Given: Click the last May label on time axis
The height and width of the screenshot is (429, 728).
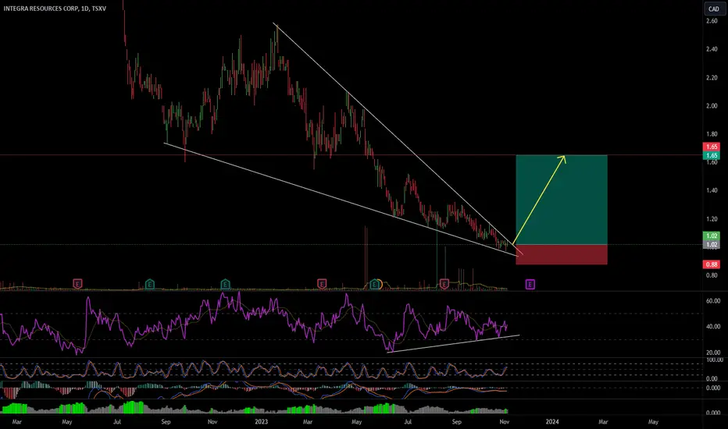Looking at the screenshot, I should [x=653, y=421].
